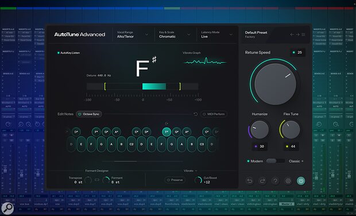Screen dimensions: 356x216
Task: Open the Vocal Range dropdown
Action: [x=133, y=34]
